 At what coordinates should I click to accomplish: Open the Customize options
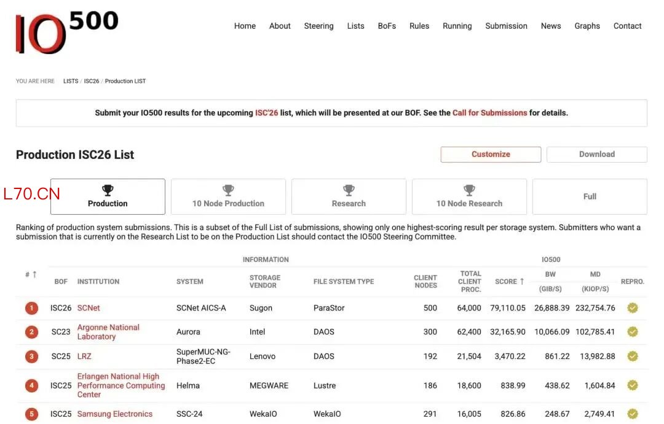[x=491, y=154]
